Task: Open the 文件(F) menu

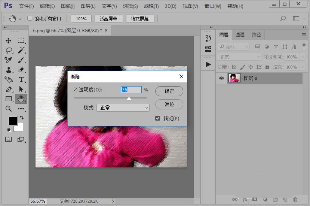Action: click(x=26, y=6)
